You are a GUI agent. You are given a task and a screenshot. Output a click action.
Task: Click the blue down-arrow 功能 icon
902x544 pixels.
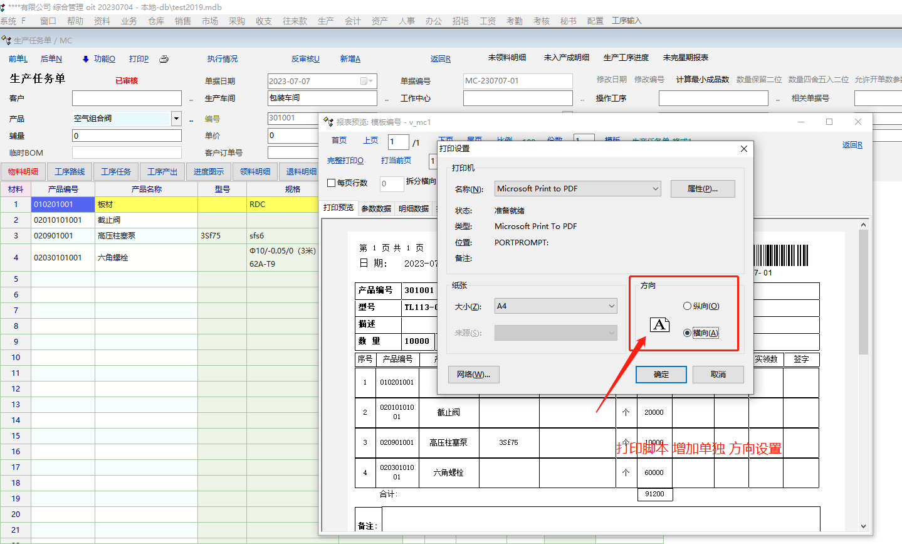pos(86,59)
